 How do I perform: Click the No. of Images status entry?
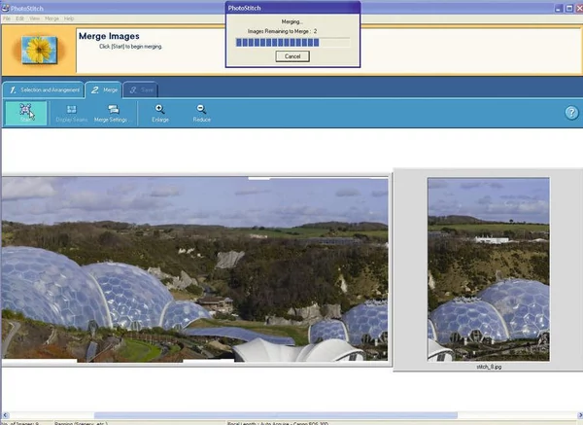20,423
